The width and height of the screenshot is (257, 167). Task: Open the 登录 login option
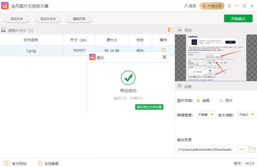pos(190,6)
